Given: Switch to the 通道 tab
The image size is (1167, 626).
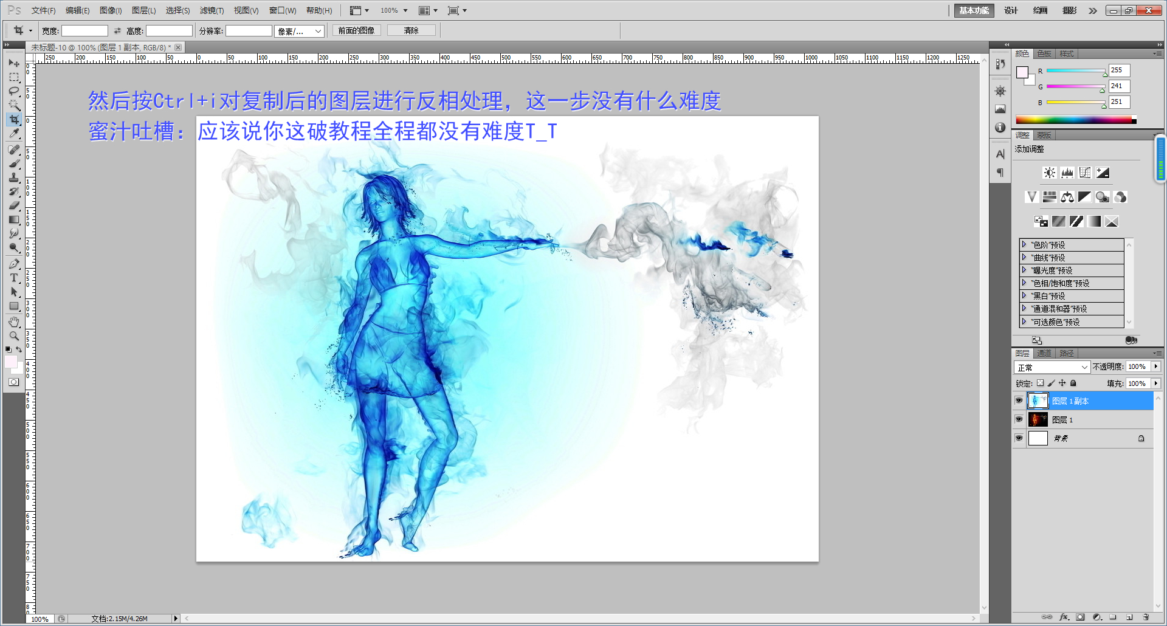Looking at the screenshot, I should point(1044,353).
